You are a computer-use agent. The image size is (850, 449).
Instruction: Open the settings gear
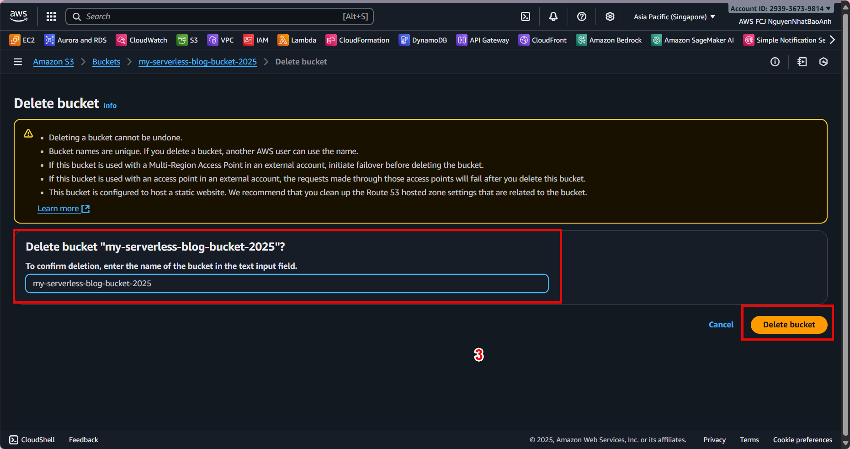(x=610, y=16)
